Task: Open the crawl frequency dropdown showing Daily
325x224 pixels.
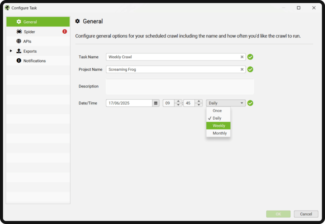Action: 225,103
